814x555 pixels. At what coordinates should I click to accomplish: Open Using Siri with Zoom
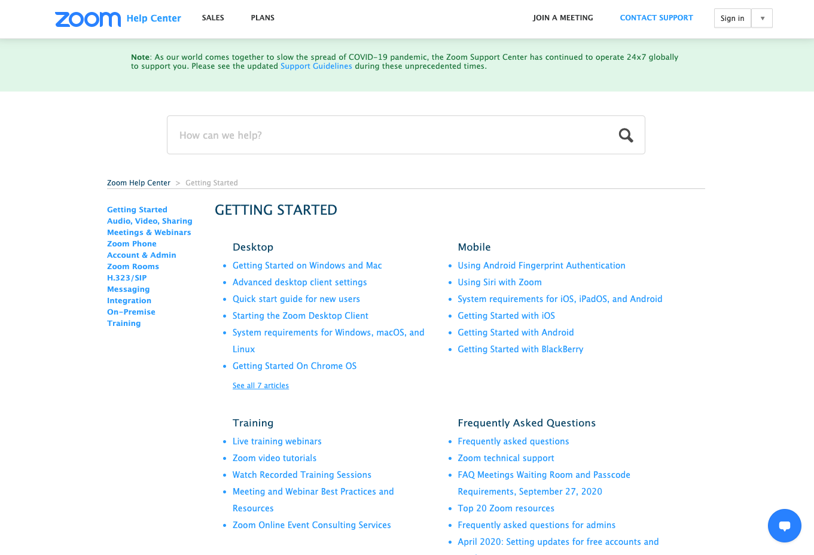[499, 282]
